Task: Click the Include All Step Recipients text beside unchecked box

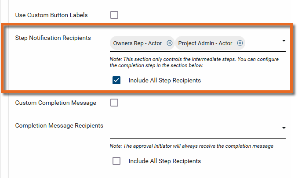Action: [164, 161]
